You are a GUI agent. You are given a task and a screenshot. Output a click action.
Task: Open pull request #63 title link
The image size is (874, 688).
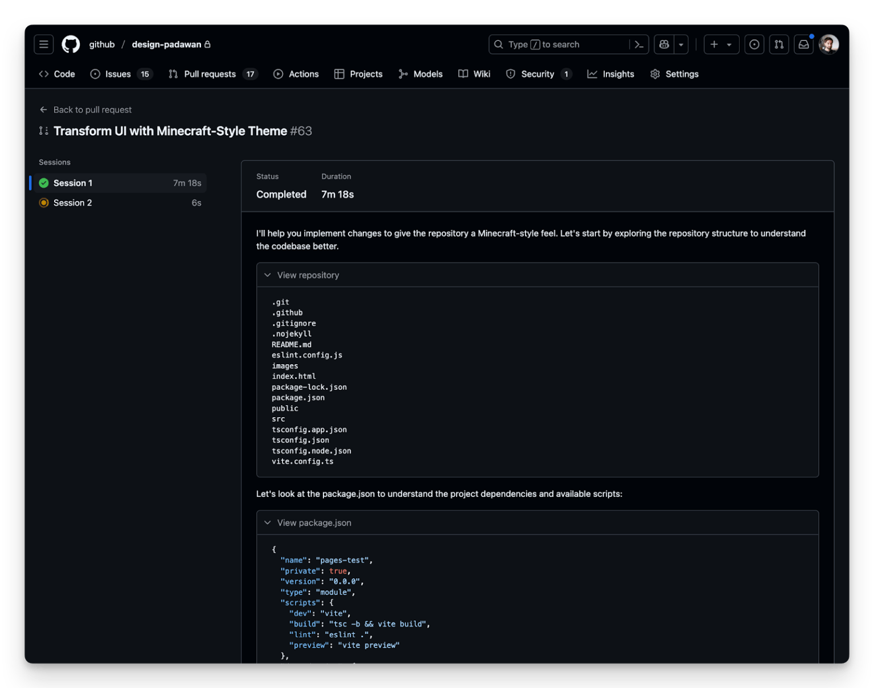(x=170, y=131)
